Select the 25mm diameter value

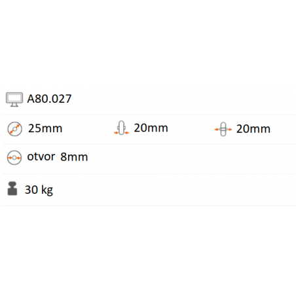coord(45,128)
